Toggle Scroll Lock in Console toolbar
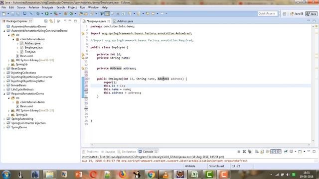This screenshot has height=179, width=319. (x=262, y=152)
